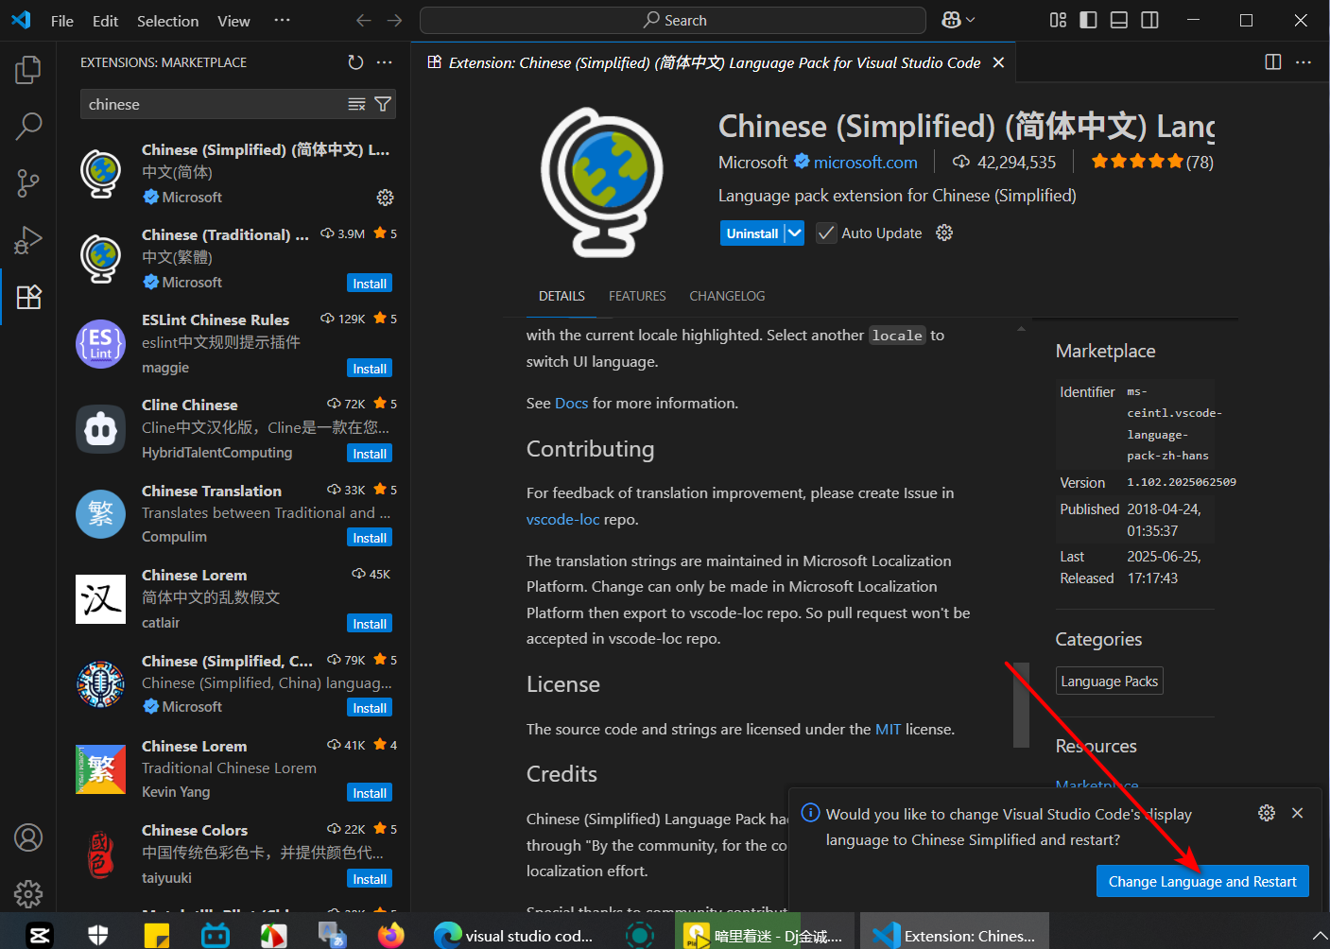Image resolution: width=1330 pixels, height=949 pixels.
Task: Open the extensions panel more actions menu
Action: point(384,61)
